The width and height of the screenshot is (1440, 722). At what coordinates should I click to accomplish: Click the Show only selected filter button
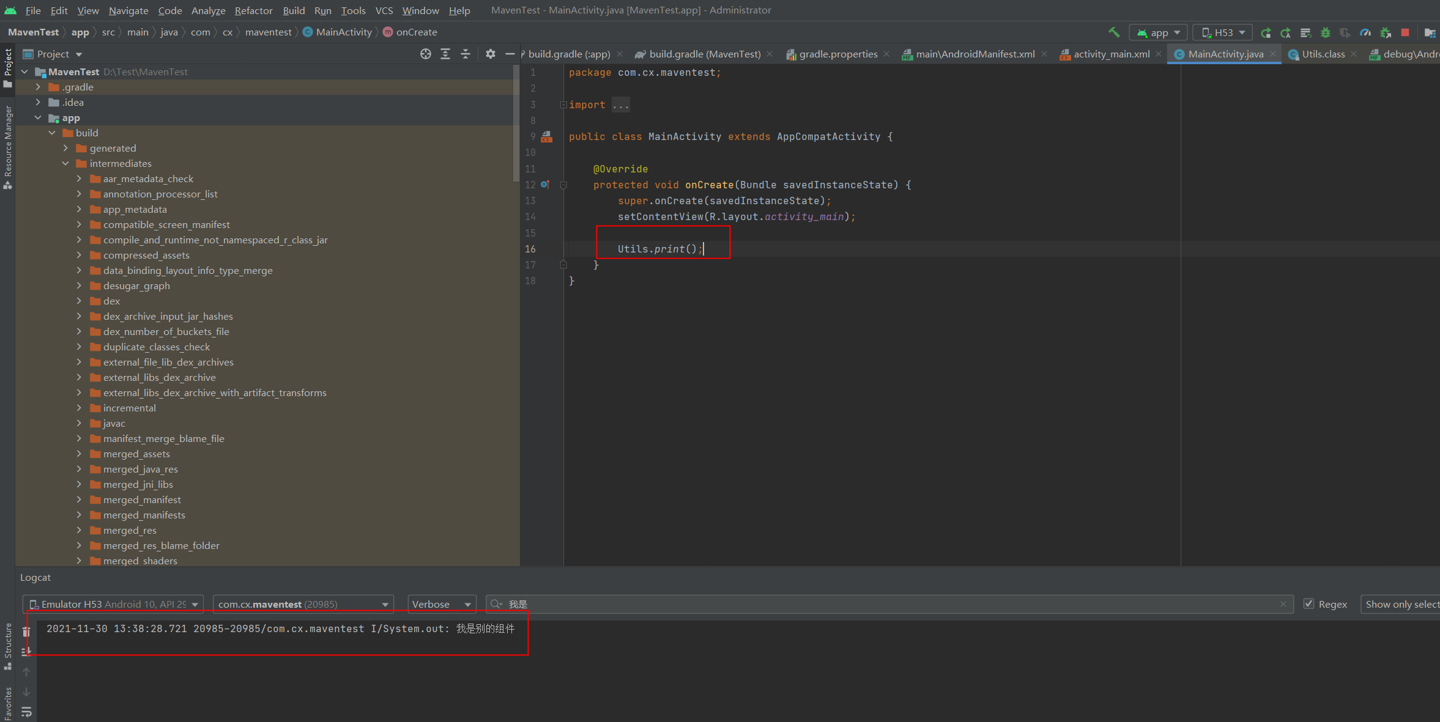[1401, 604]
